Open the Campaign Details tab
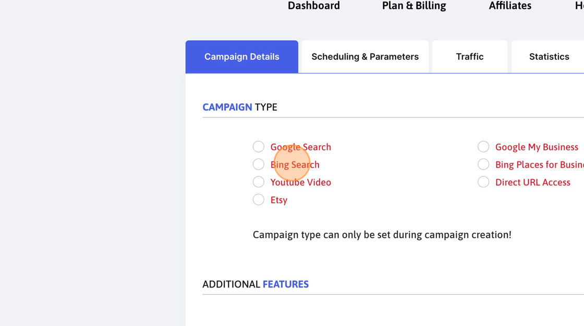 [x=242, y=57]
